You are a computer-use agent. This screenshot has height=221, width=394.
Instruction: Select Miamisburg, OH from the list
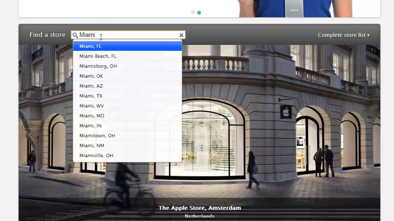pos(127,66)
